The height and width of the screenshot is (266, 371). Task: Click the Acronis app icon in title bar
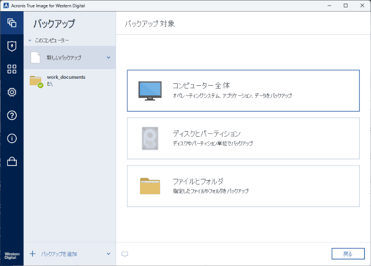tap(6, 6)
